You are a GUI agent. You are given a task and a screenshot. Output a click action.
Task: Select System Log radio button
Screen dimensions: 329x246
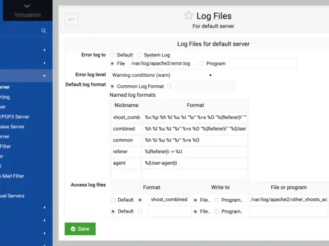(139, 55)
